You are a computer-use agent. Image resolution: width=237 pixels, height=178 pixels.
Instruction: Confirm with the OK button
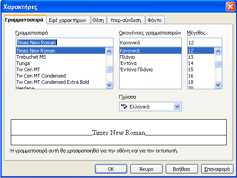[x=111, y=169]
